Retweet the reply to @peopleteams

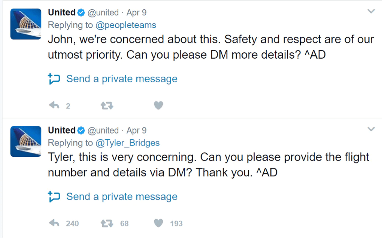107,106
